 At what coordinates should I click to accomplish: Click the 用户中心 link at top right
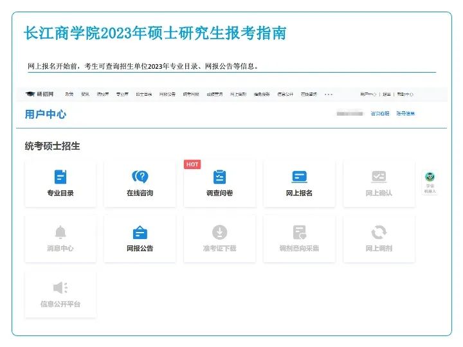[x=368, y=94]
